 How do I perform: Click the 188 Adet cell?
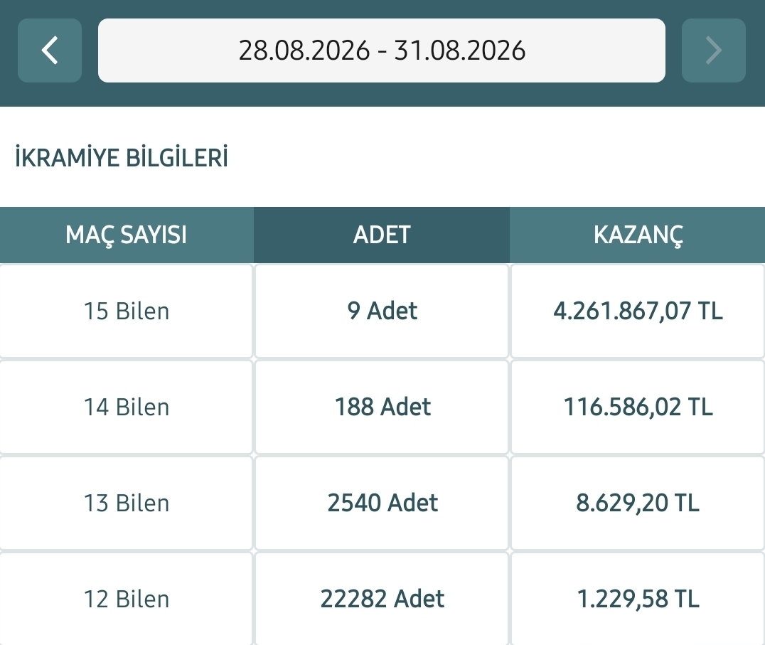(x=382, y=407)
